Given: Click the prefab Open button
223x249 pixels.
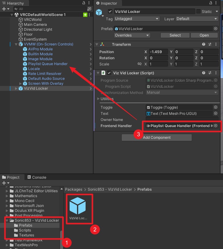Looking at the screenshot, I should coord(204,35).
